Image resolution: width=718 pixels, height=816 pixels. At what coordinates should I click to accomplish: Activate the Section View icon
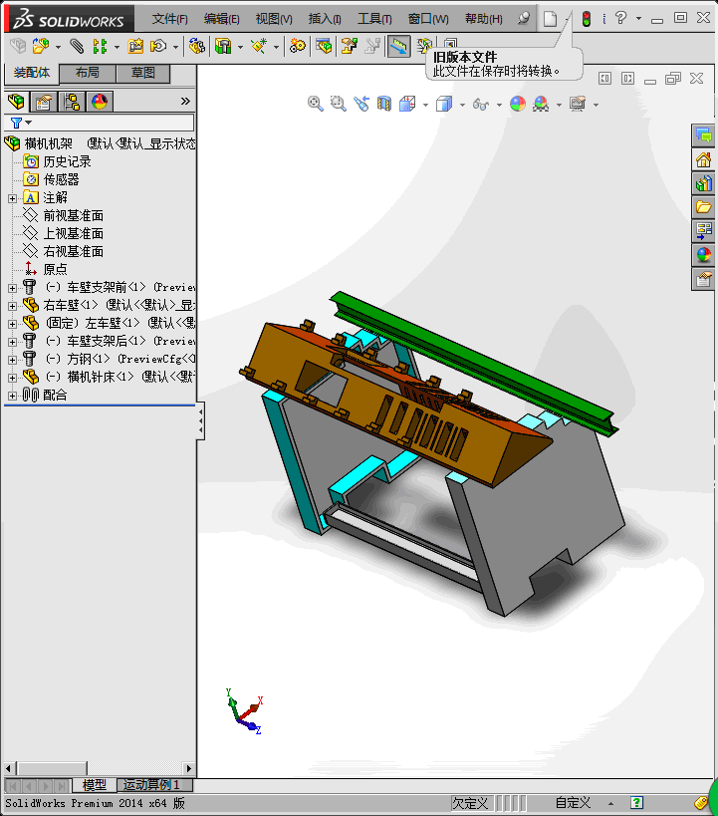coord(384,104)
